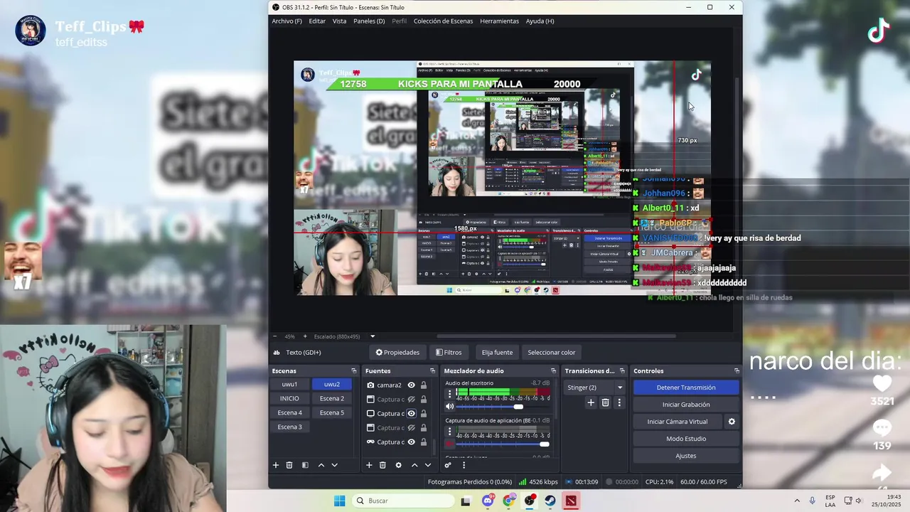Image resolution: width=910 pixels, height=512 pixels.
Task: Hide the game capture source eye
Action: [411, 442]
